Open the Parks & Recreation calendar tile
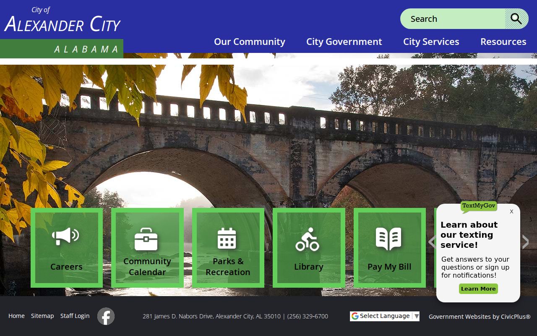This screenshot has width=537, height=336. [228, 248]
